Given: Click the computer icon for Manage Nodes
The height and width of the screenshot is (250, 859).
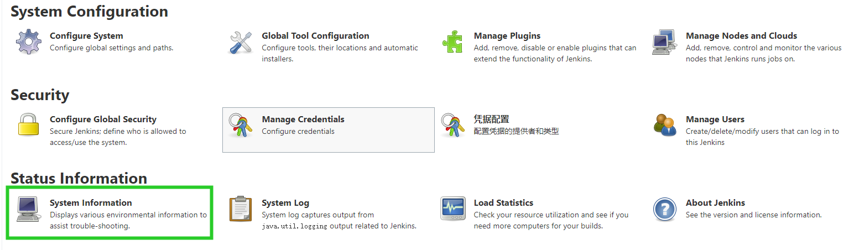Looking at the screenshot, I should click(665, 42).
